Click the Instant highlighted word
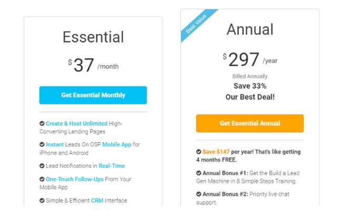Viewport: 342px width, 210px height. click(55, 144)
